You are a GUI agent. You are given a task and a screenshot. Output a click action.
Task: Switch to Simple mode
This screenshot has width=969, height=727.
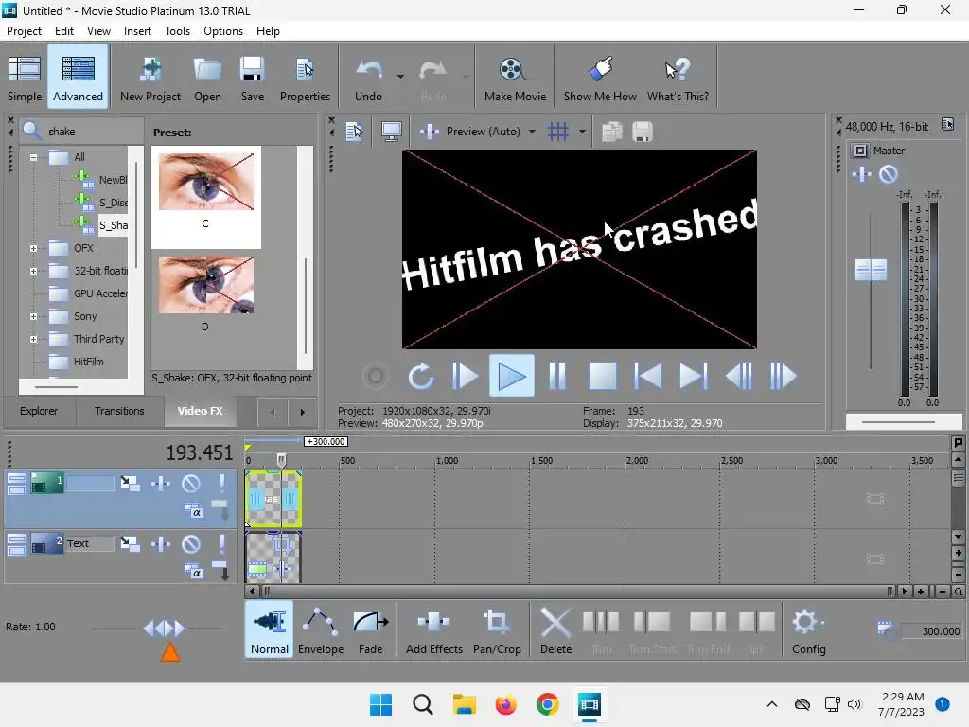click(25, 78)
